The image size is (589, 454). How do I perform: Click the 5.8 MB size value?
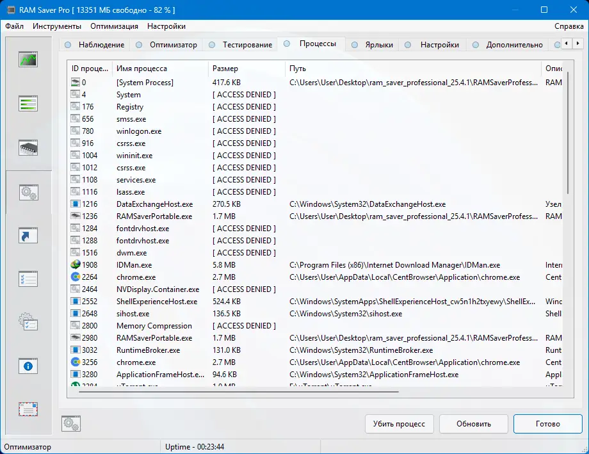(224, 265)
